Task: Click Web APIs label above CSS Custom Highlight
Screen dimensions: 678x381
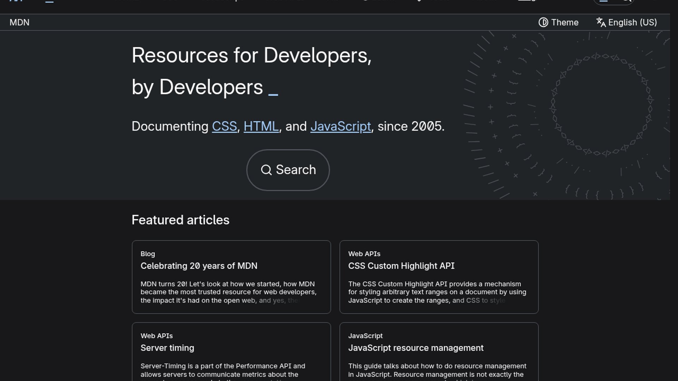Action: point(364,254)
